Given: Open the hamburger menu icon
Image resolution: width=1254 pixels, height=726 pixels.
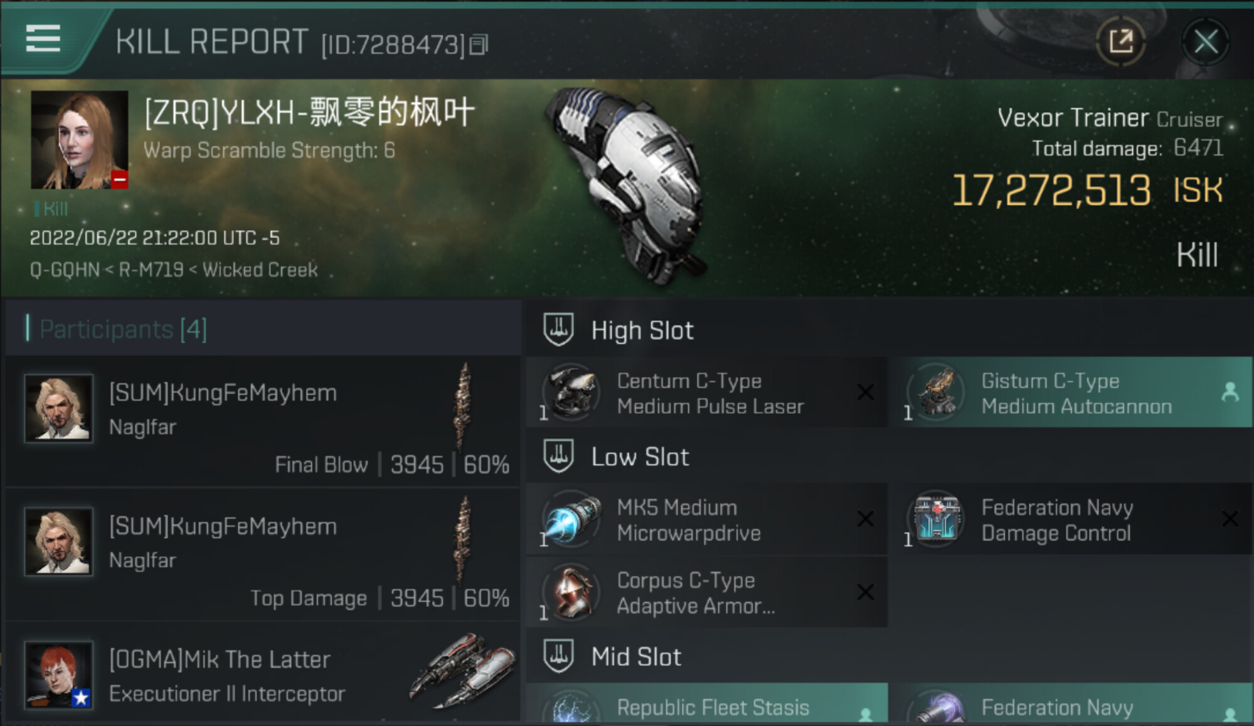Looking at the screenshot, I should pos(43,38).
